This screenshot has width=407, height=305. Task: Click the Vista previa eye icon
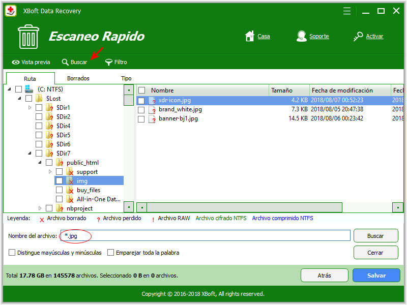click(16, 62)
